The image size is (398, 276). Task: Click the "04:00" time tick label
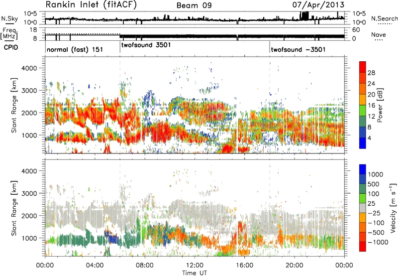[95, 266]
